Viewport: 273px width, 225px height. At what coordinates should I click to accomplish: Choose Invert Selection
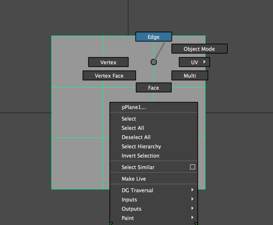click(154, 156)
